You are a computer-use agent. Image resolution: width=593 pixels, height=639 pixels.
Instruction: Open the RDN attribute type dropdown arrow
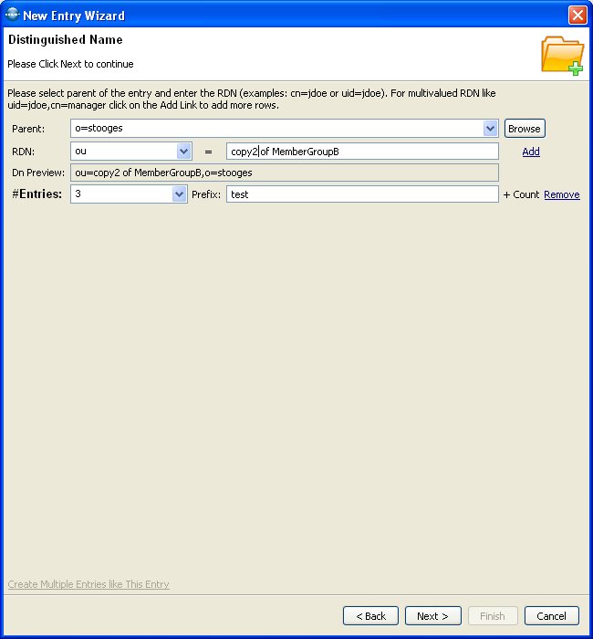click(183, 151)
